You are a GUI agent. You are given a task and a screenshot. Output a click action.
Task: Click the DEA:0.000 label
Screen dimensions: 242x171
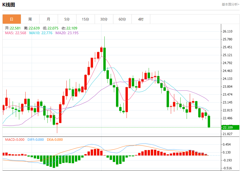click(x=55, y=140)
